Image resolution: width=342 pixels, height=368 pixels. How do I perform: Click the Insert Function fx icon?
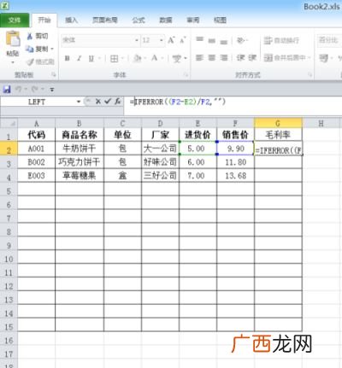(x=117, y=102)
